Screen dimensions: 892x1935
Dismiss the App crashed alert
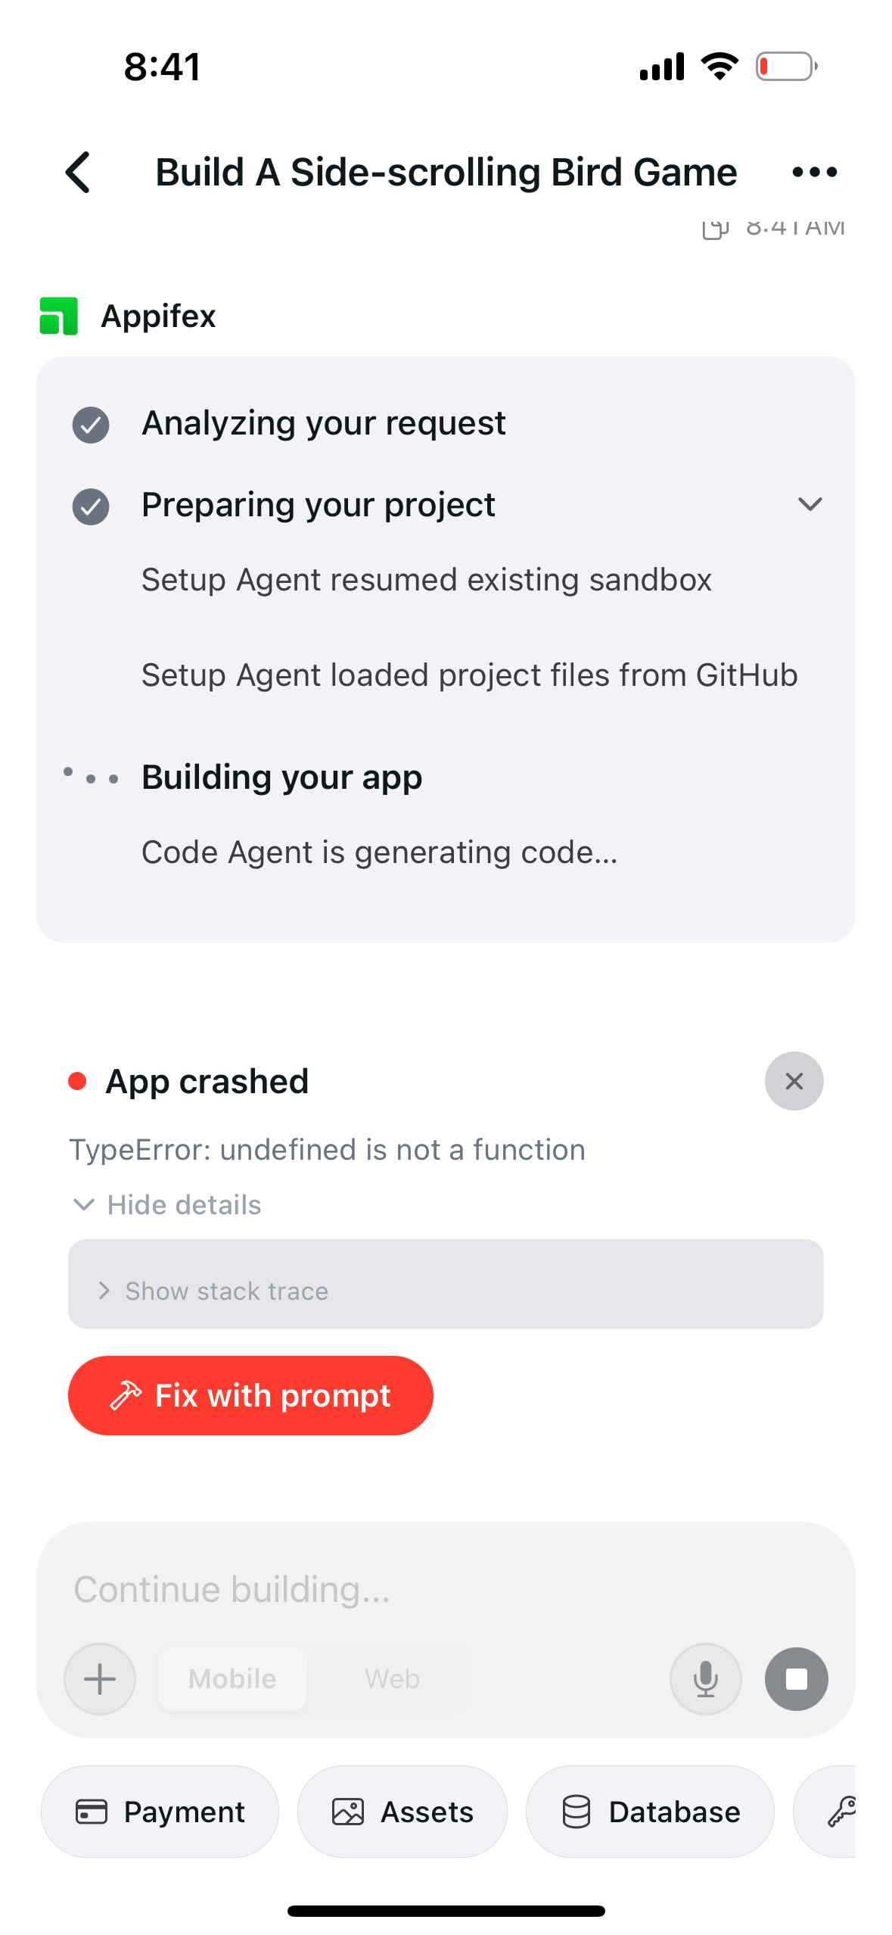(794, 1081)
